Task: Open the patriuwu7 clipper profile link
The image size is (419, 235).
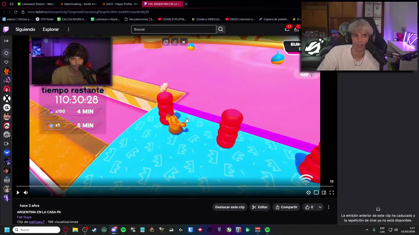Action: pyautogui.click(x=37, y=222)
